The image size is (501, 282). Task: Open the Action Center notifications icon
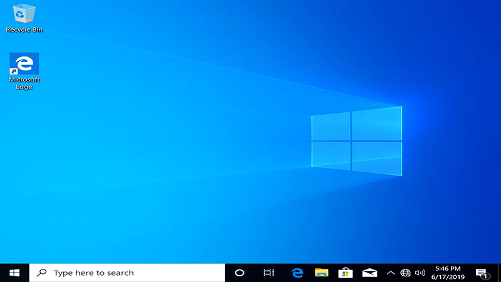pyautogui.click(x=482, y=273)
